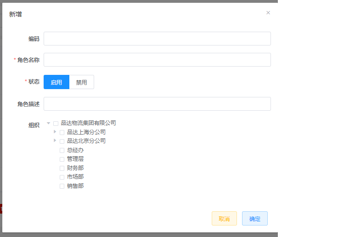Check the 管理层 checkbox
This screenshot has height=237, width=355.
point(62,159)
